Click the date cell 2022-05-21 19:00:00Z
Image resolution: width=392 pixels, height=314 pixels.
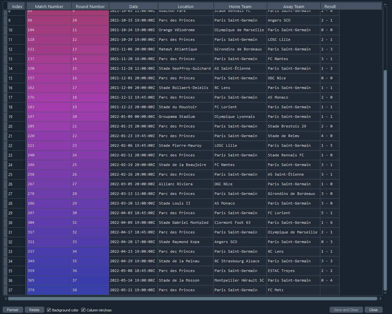click(x=133, y=290)
